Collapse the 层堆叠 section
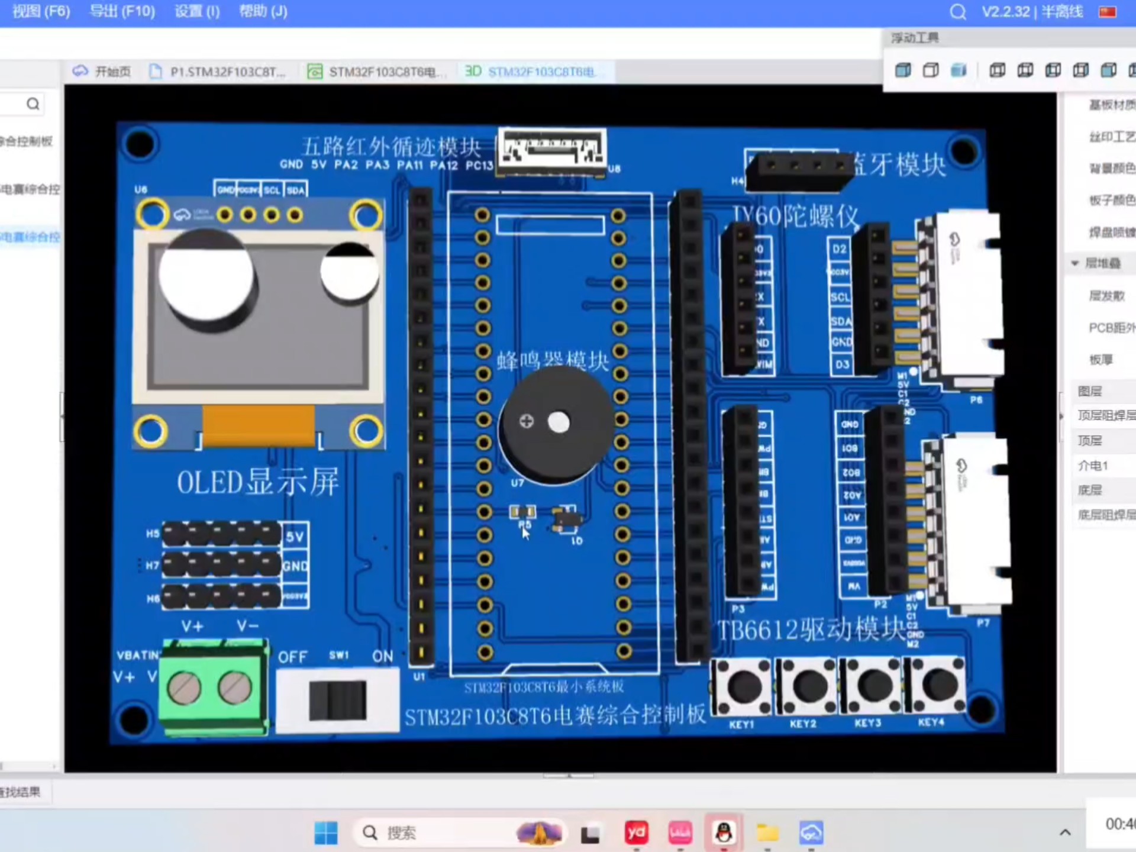Screen dimensions: 1136x852 [x=1075, y=263]
